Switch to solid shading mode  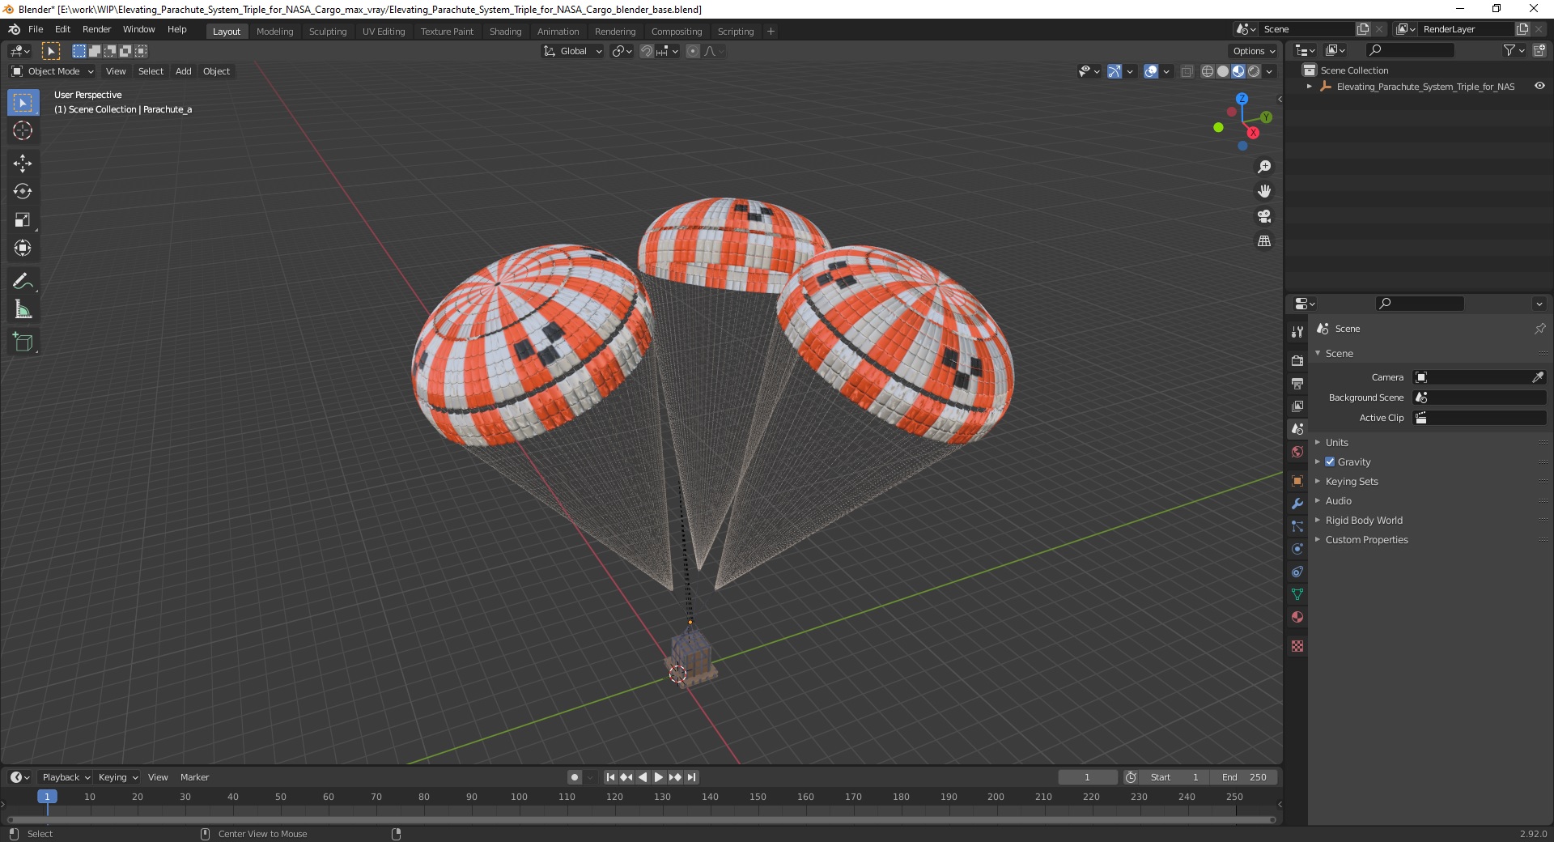(x=1223, y=71)
